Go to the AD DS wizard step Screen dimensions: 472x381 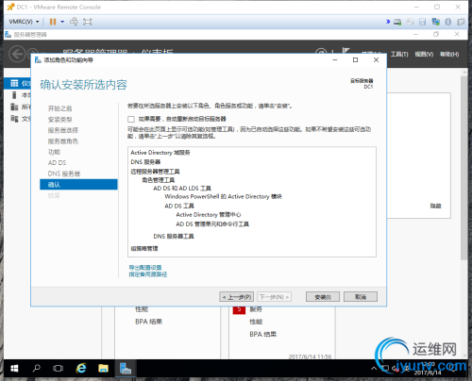(57, 162)
